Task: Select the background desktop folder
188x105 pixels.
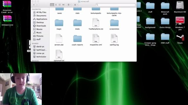Action: pyautogui.click(x=150, y=21)
